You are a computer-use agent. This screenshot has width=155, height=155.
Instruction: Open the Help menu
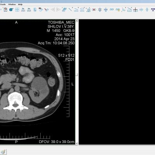(20, 4)
